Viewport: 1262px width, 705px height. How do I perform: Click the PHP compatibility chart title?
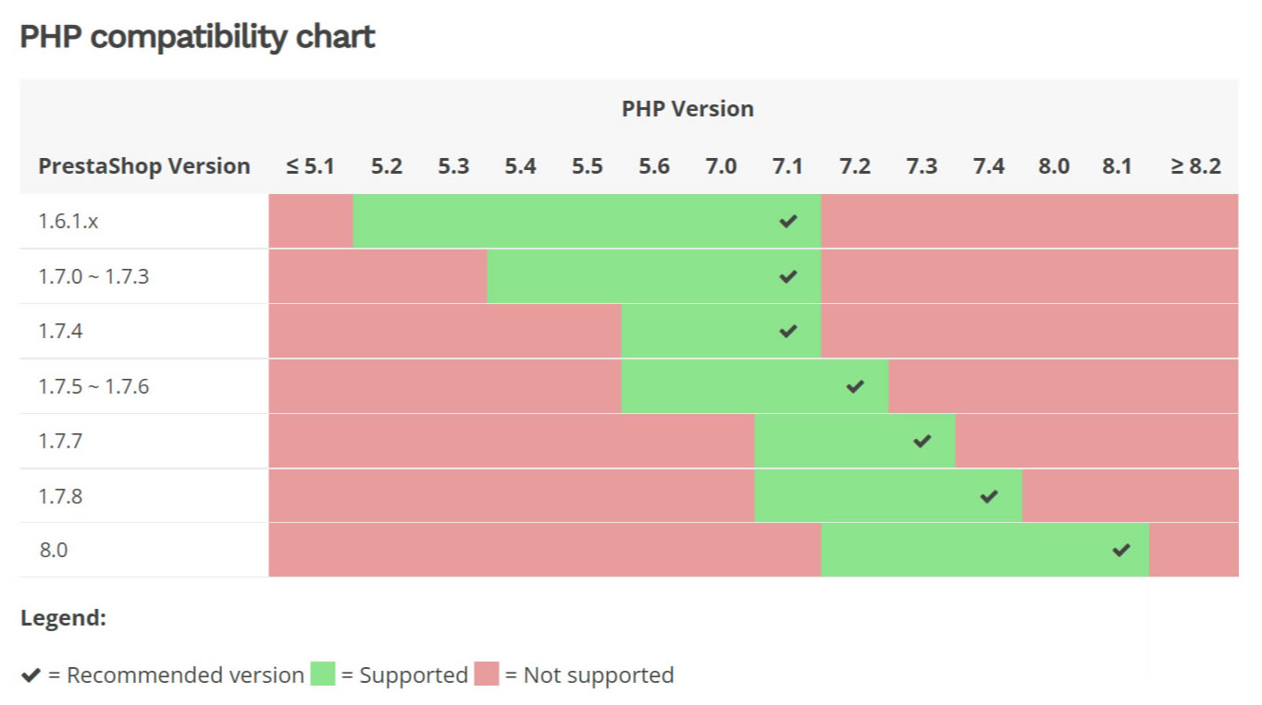point(197,37)
